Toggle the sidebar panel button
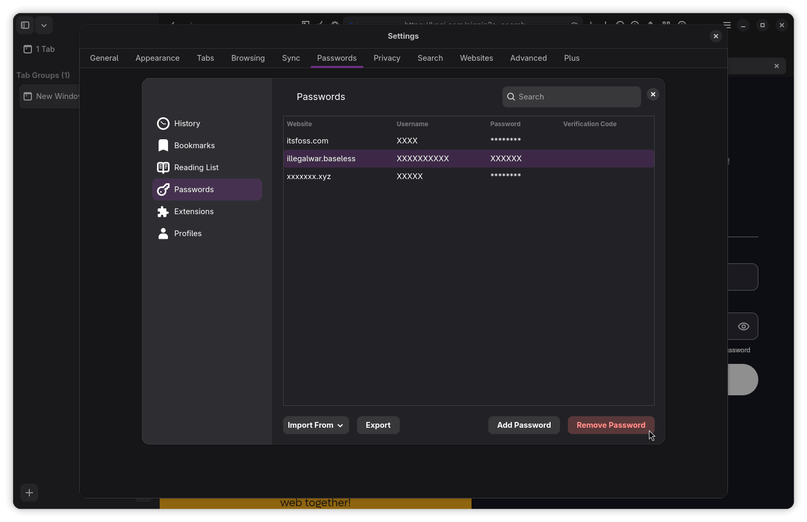Image resolution: width=807 pixels, height=522 pixels. pos(25,25)
